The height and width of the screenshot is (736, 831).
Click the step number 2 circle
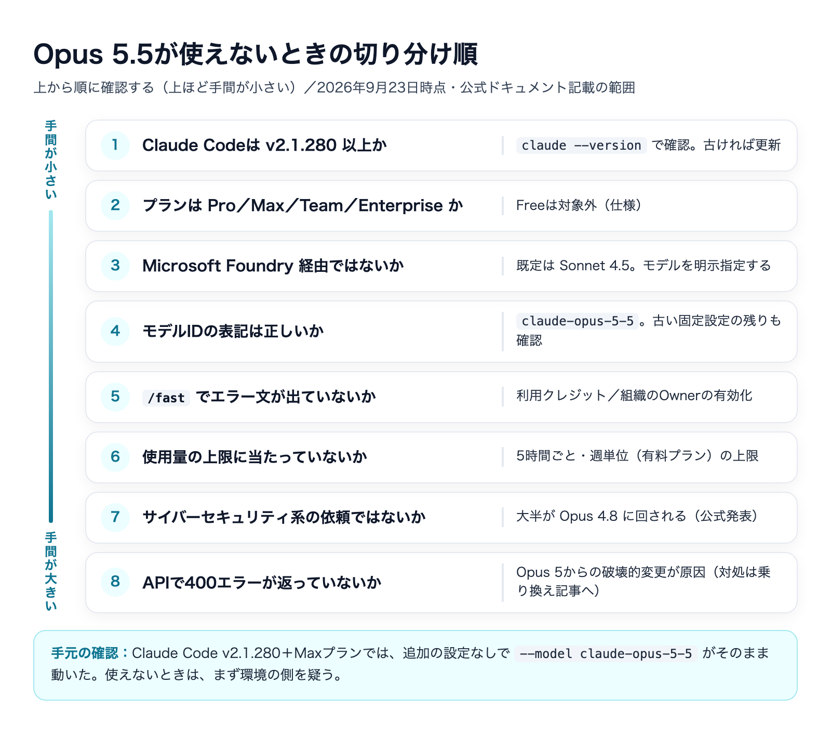click(x=115, y=206)
